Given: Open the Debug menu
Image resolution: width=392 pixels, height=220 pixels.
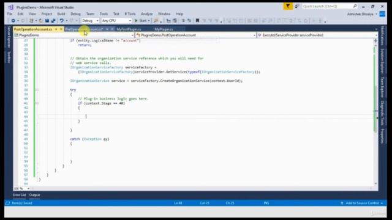Looking at the screenshot, I should click(x=75, y=14).
